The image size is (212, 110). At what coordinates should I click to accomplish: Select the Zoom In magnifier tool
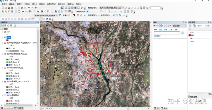tap(3, 12)
